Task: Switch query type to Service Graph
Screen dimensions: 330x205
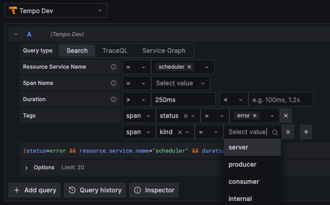Action: (x=165, y=51)
